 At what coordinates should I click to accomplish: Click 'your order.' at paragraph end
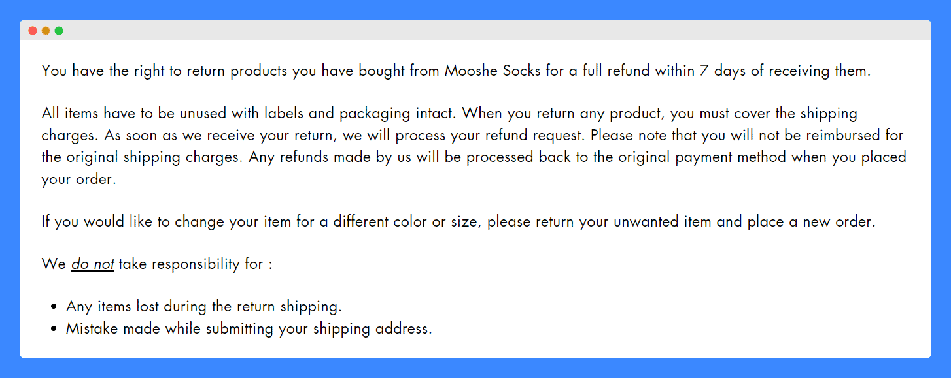tap(78, 180)
